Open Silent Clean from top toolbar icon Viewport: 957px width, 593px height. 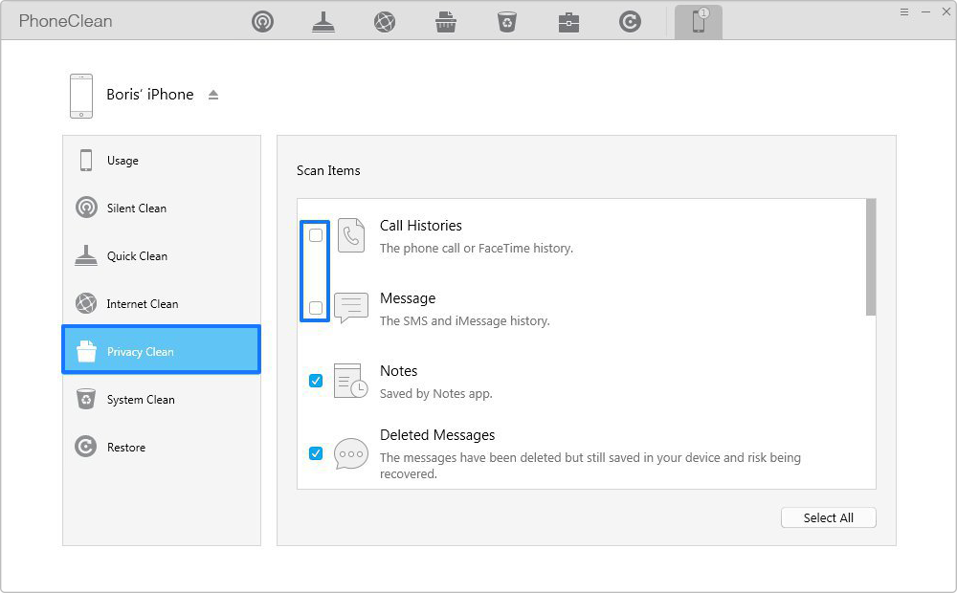(x=262, y=22)
